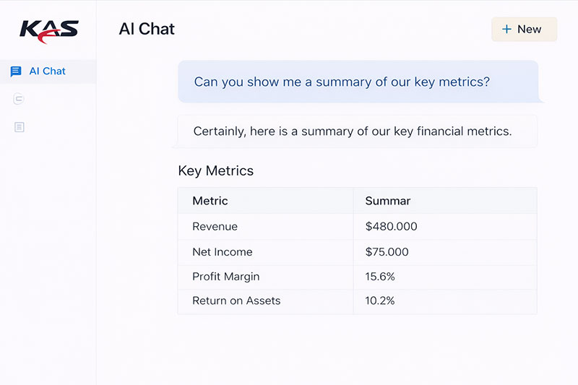Click the KAS logo

[48, 31]
